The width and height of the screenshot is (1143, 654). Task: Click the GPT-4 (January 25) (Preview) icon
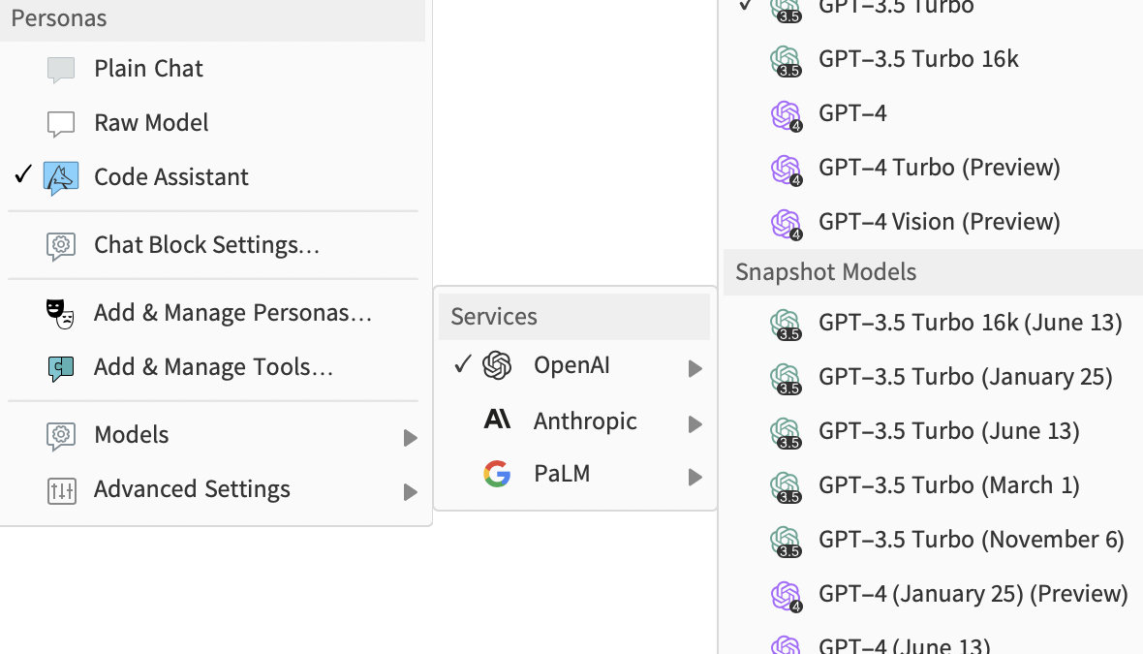tap(786, 596)
